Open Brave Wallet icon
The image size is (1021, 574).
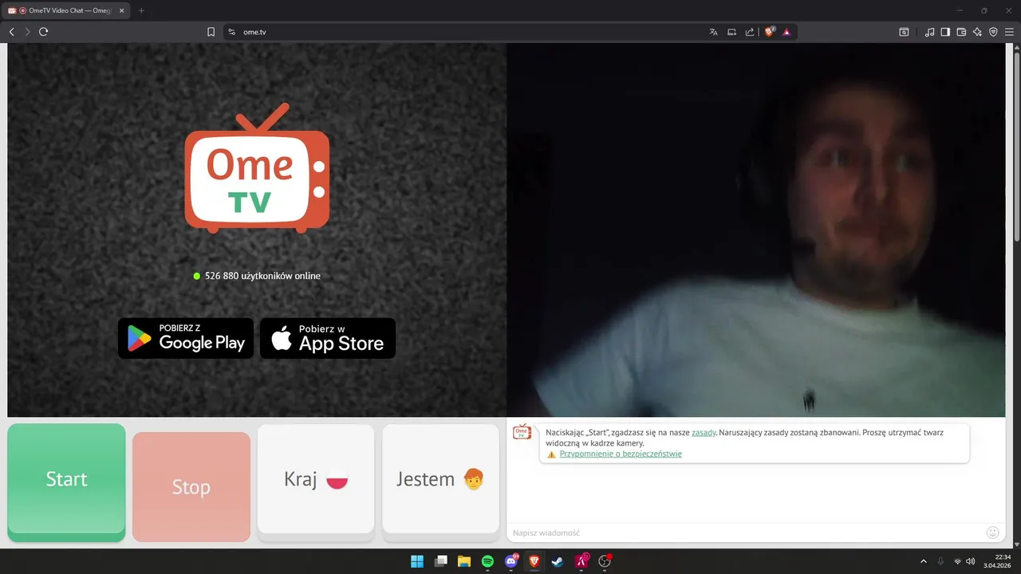click(961, 32)
